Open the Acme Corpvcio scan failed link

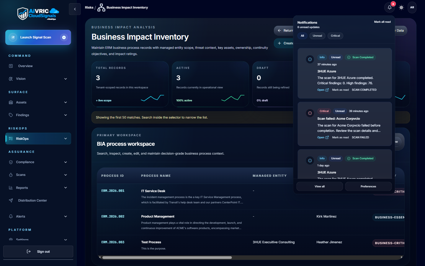[323, 137]
